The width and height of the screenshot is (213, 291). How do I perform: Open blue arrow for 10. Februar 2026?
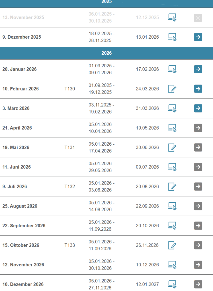point(198,89)
